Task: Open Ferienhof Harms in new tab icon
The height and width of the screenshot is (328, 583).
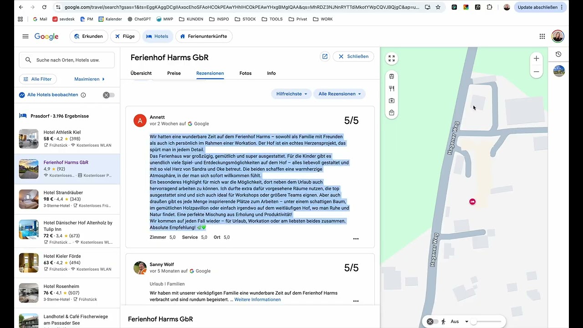Action: click(325, 56)
